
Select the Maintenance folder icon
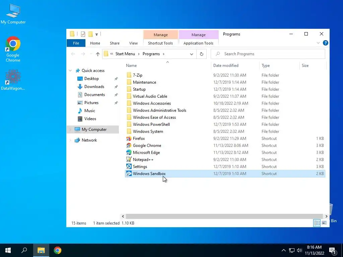[129, 82]
